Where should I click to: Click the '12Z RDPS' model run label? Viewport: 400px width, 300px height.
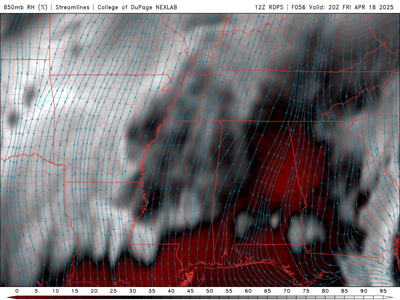[x=269, y=7]
